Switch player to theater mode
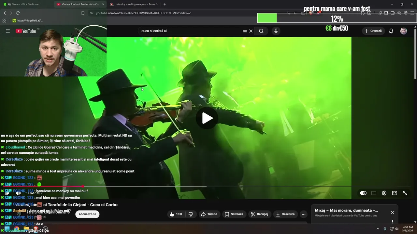Viewport: 417px width, 234px height. (395, 193)
